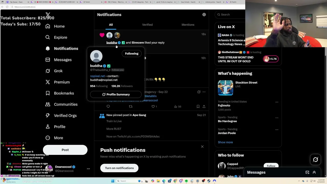Click the share icon on the Sep 22 post
The height and width of the screenshot is (184, 327).
[x=204, y=107]
